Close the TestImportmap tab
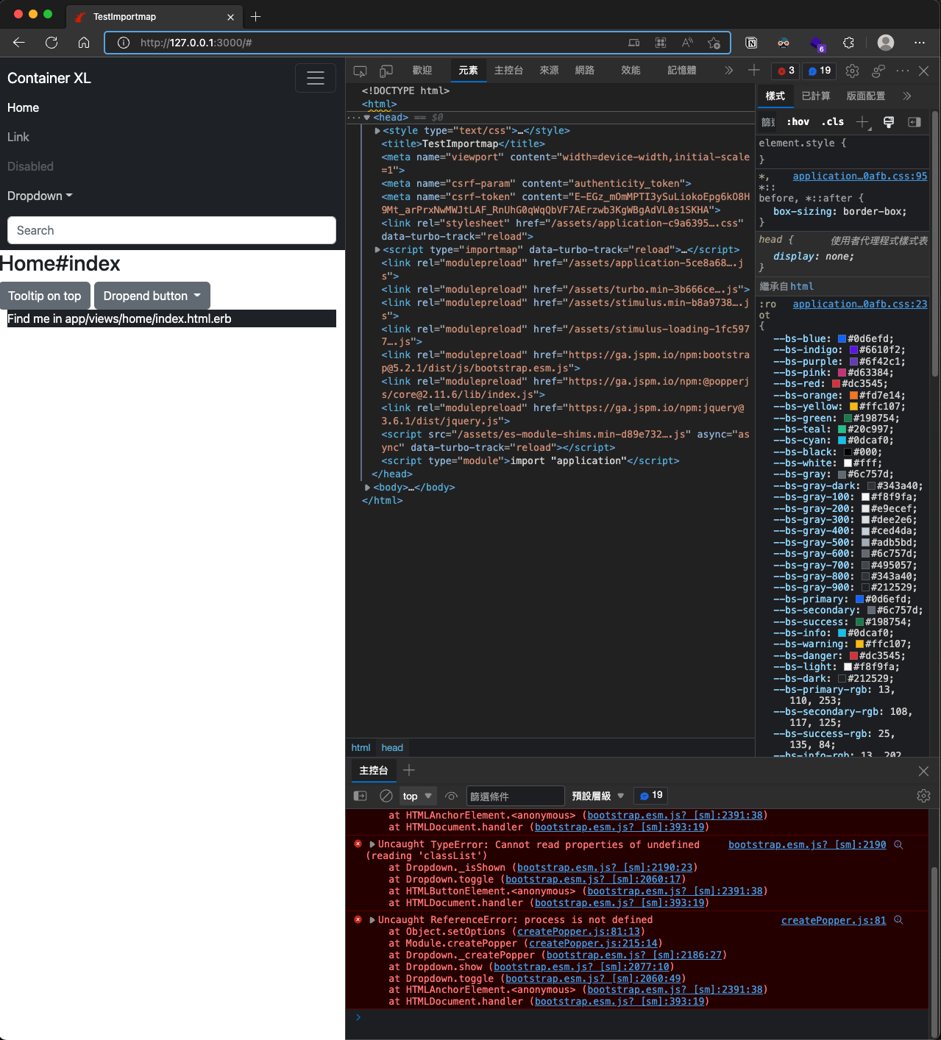The image size is (941, 1040). tap(231, 17)
